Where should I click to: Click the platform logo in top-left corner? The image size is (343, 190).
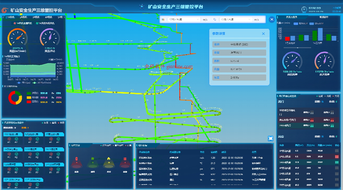click(x=5, y=10)
